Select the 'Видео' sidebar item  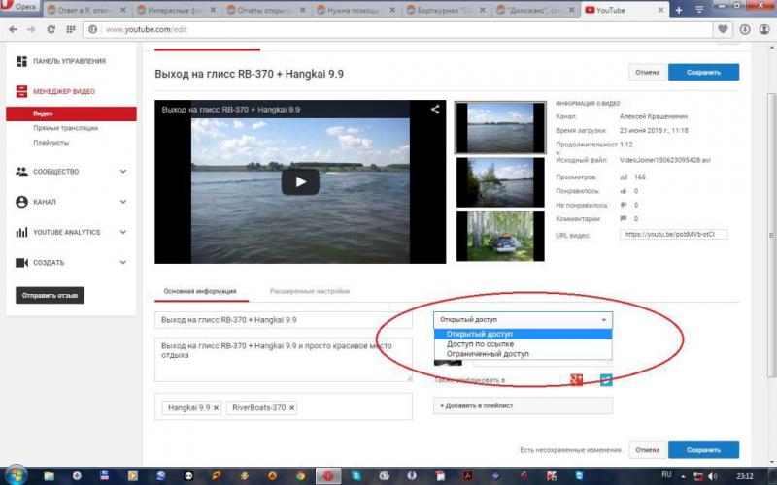tap(71, 113)
